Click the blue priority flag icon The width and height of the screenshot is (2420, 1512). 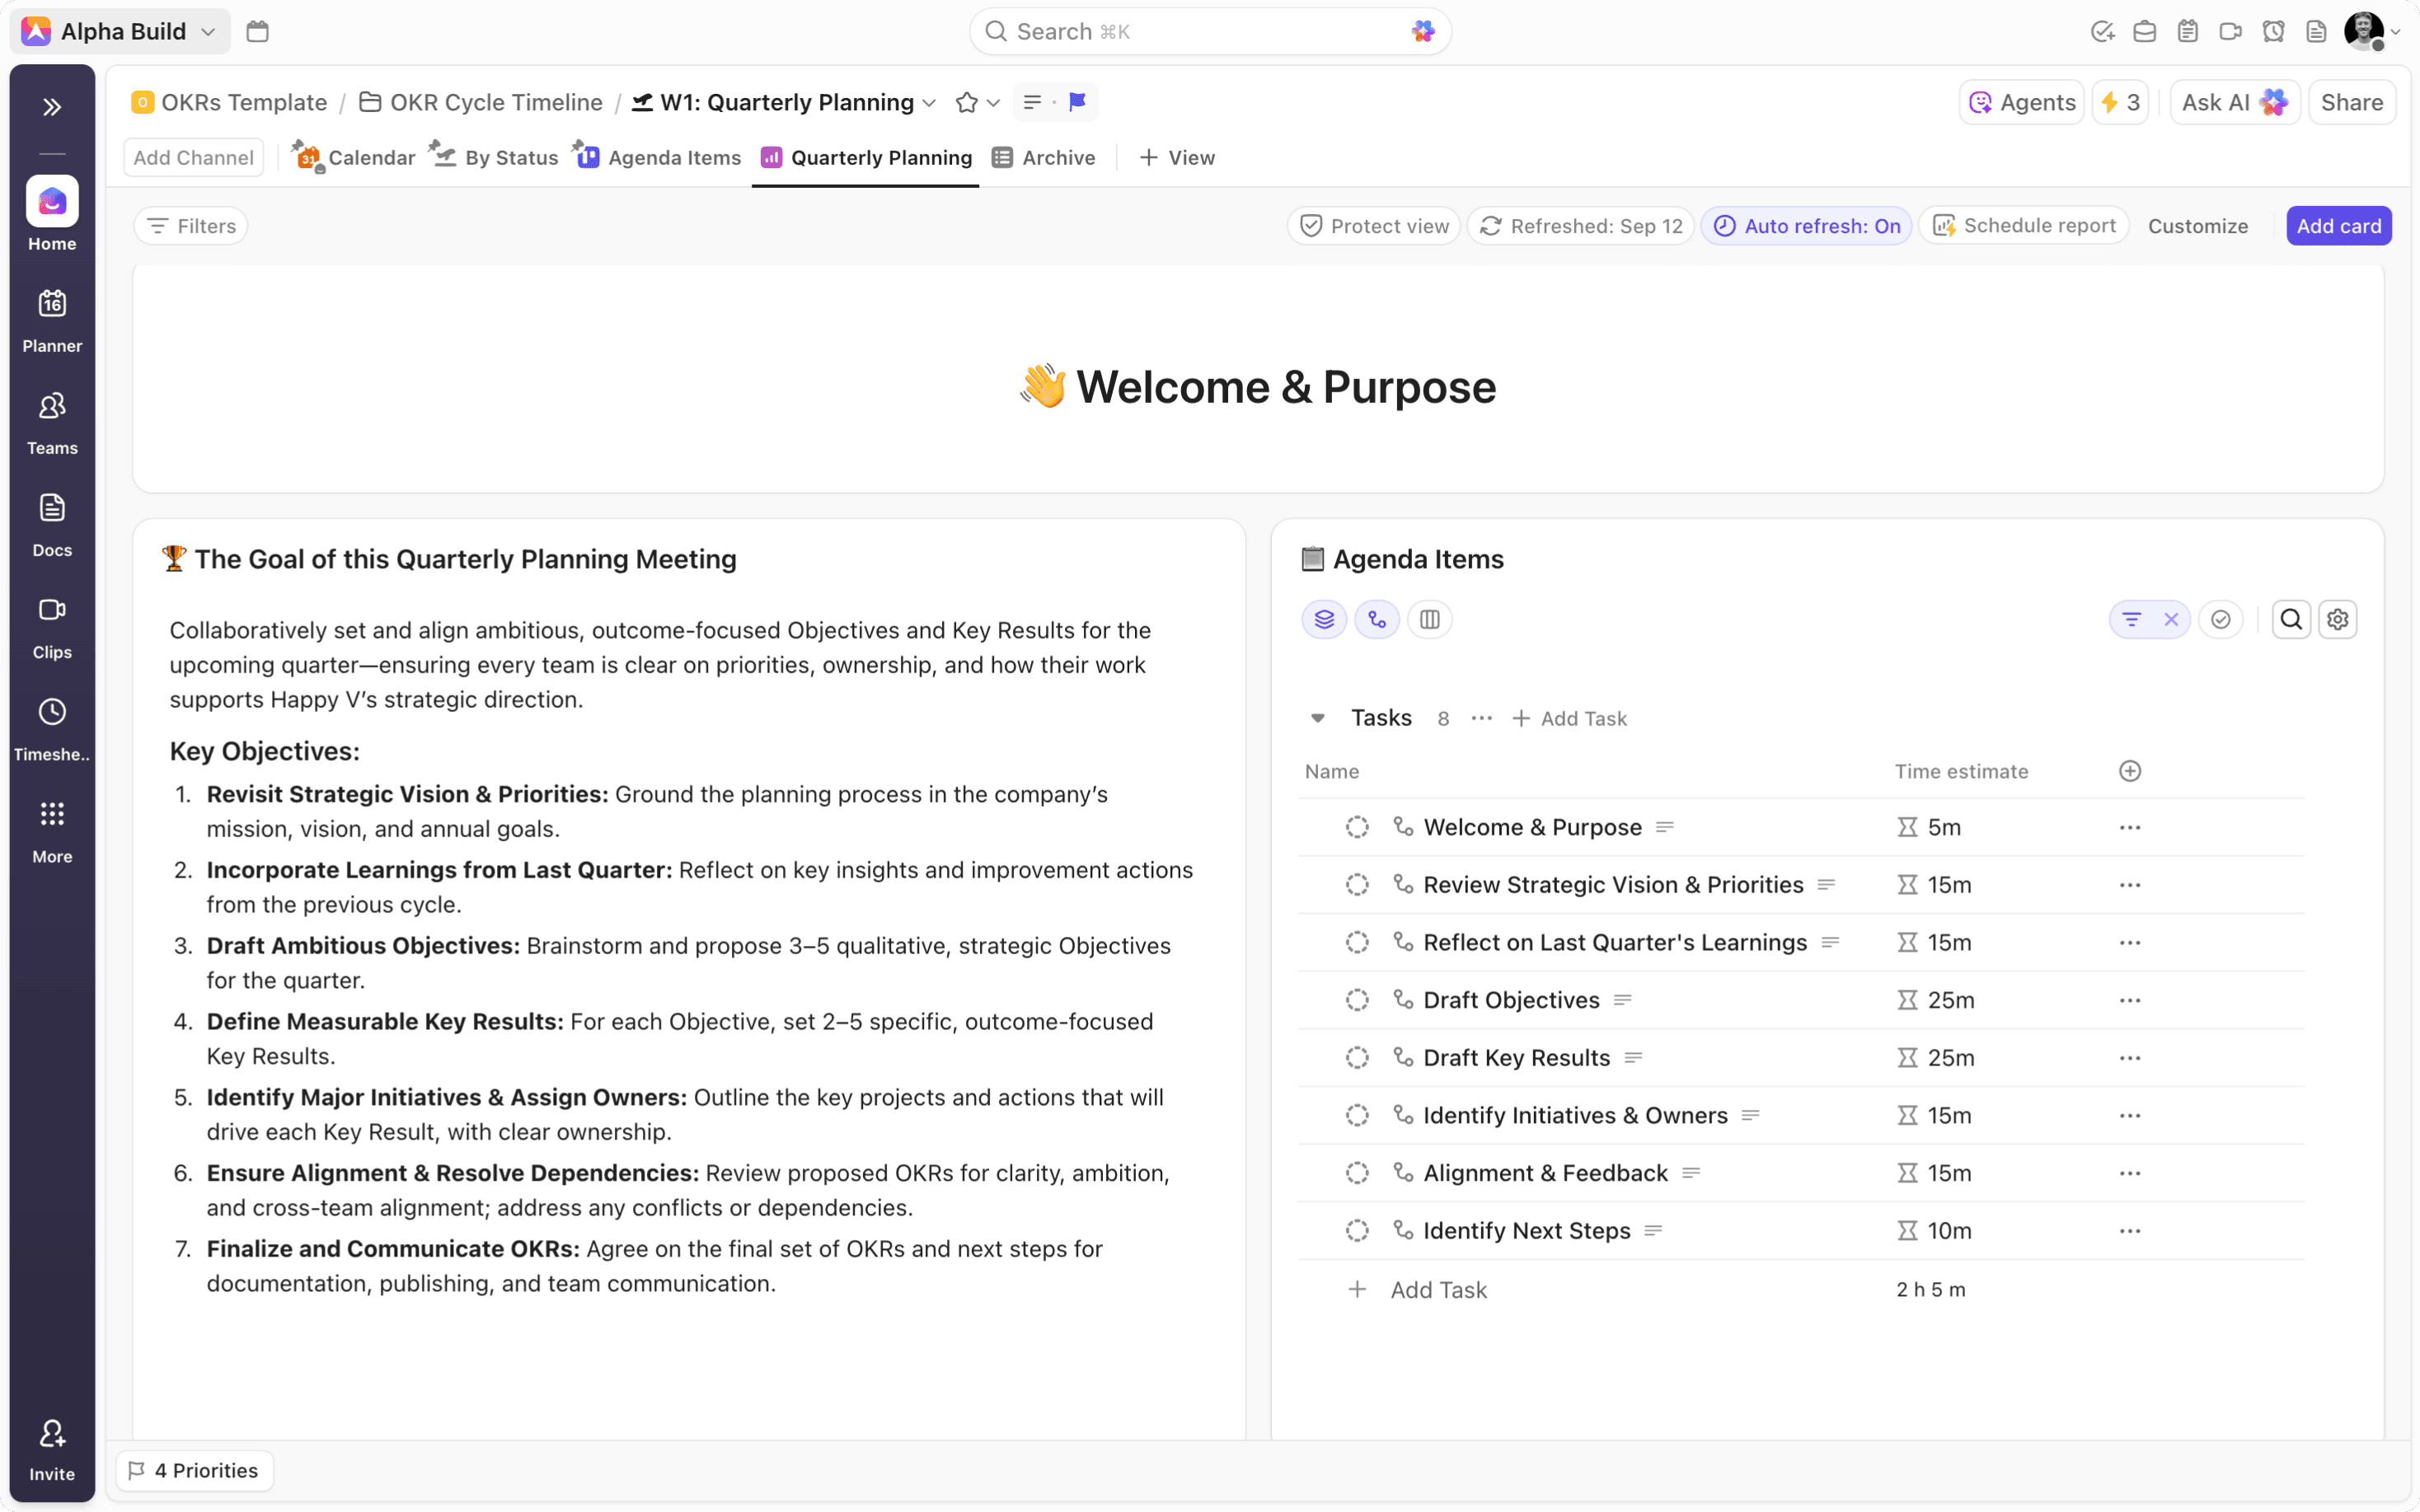(x=1077, y=102)
